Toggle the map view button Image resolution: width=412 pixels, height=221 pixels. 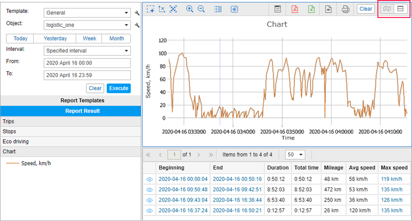tap(387, 9)
